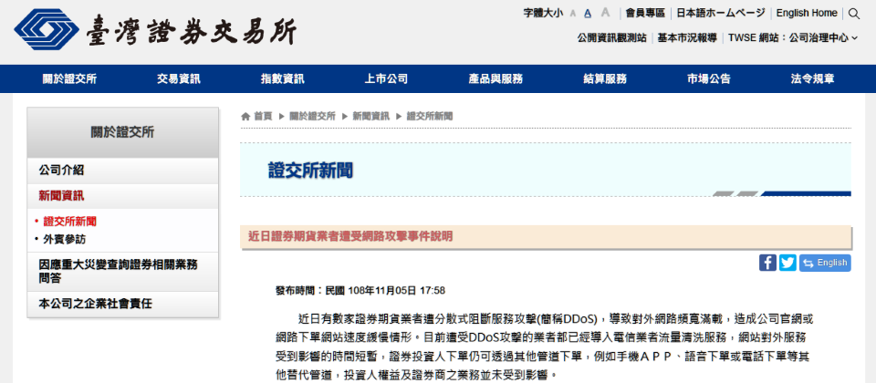Click the 證交所新聞 page heading
The width and height of the screenshot is (876, 383).
(310, 171)
